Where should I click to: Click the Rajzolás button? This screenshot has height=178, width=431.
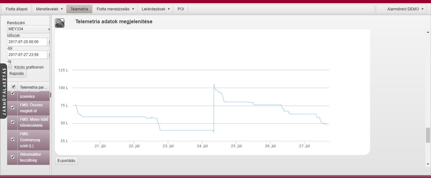click(x=17, y=74)
